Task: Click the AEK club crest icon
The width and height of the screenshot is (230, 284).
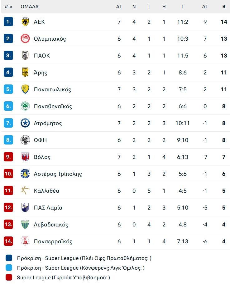Action: click(25, 22)
